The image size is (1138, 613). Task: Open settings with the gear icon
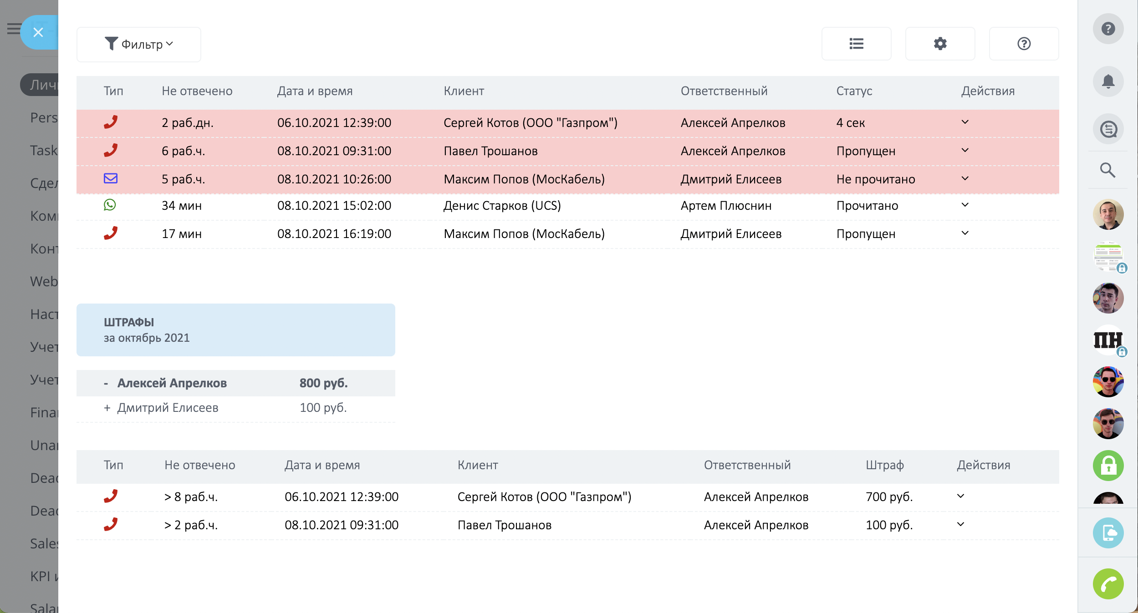point(940,44)
